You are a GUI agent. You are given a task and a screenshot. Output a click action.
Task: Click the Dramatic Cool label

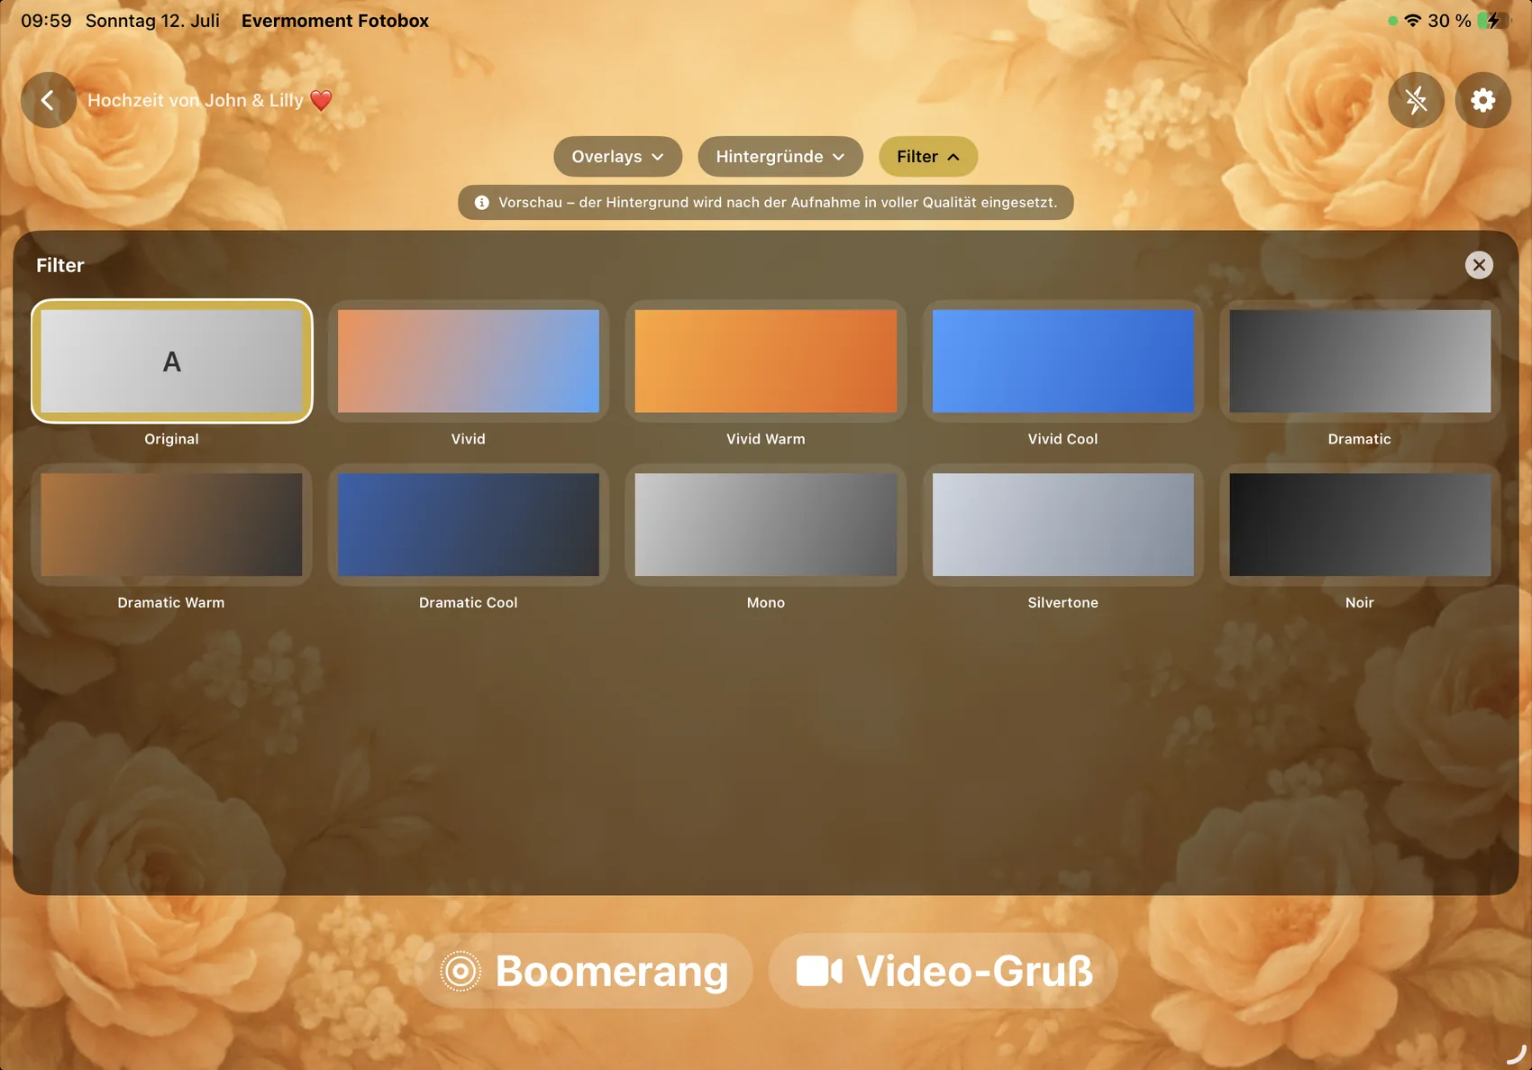469,602
